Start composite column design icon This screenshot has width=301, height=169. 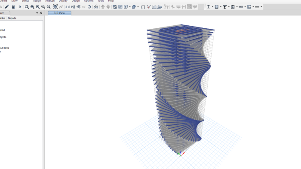pyautogui.click(x=233, y=7)
